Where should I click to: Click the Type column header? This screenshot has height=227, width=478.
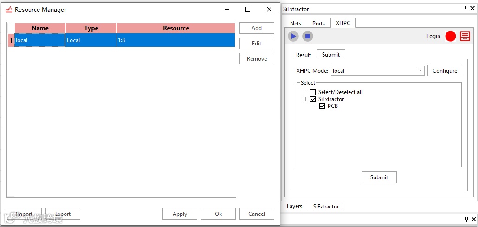click(x=91, y=28)
